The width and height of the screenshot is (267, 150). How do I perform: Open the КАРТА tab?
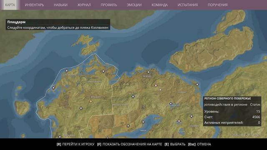tap(10, 5)
